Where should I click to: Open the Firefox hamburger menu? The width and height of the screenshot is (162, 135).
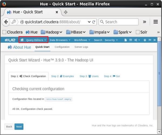[156, 22]
